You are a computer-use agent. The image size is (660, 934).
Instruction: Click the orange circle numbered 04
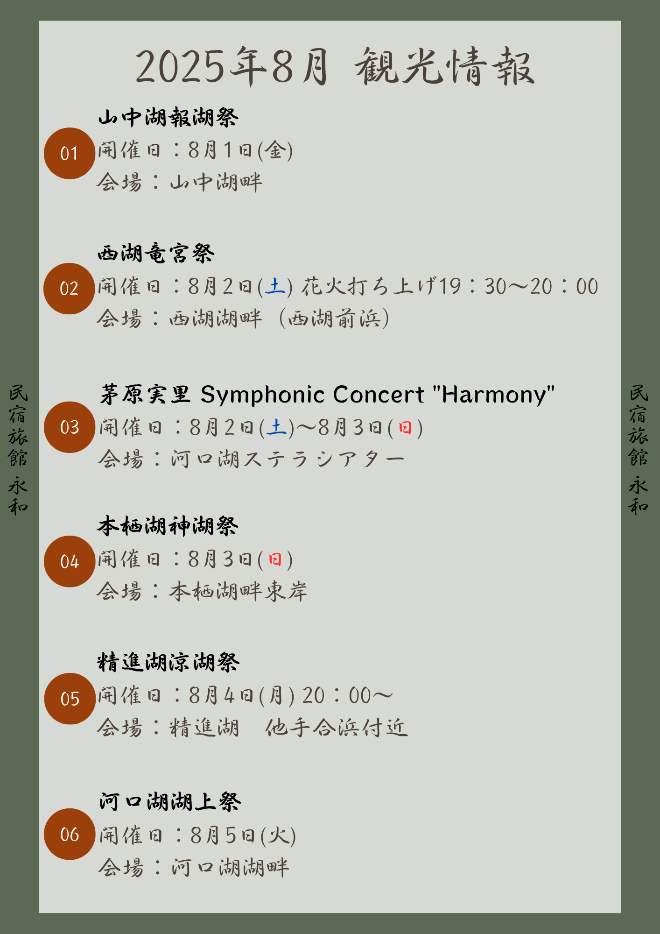[70, 561]
